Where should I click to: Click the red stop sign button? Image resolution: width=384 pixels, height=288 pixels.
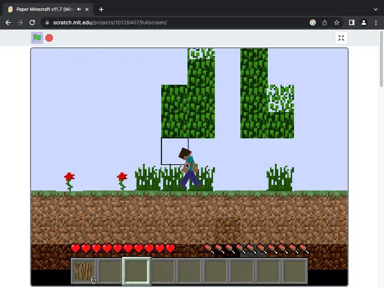[49, 38]
